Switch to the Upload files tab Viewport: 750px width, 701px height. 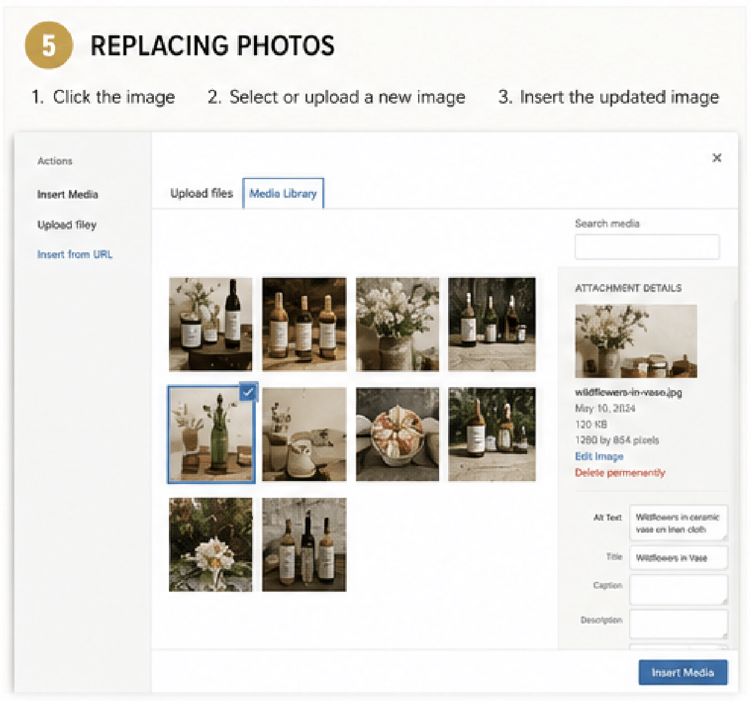tap(201, 194)
